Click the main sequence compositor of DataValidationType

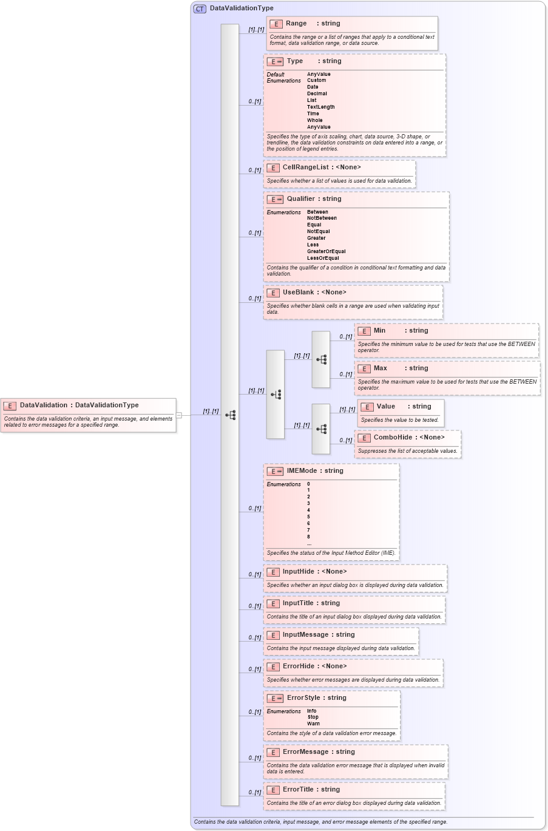click(229, 415)
